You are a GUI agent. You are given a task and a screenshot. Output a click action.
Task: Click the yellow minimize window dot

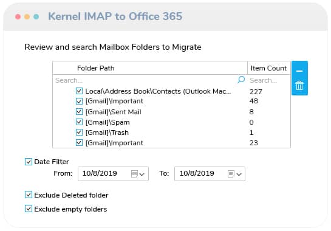tap(27, 16)
